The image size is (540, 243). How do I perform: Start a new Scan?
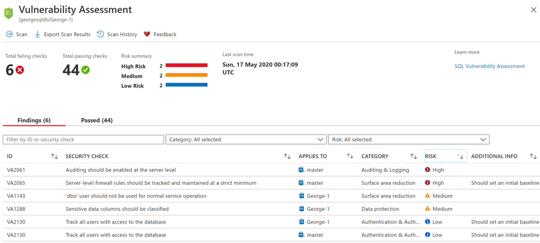(x=17, y=35)
